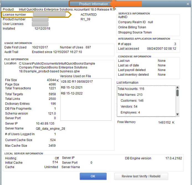Select the redacted Product number field
This screenshot has width=192, height=185.
(x=40, y=19)
